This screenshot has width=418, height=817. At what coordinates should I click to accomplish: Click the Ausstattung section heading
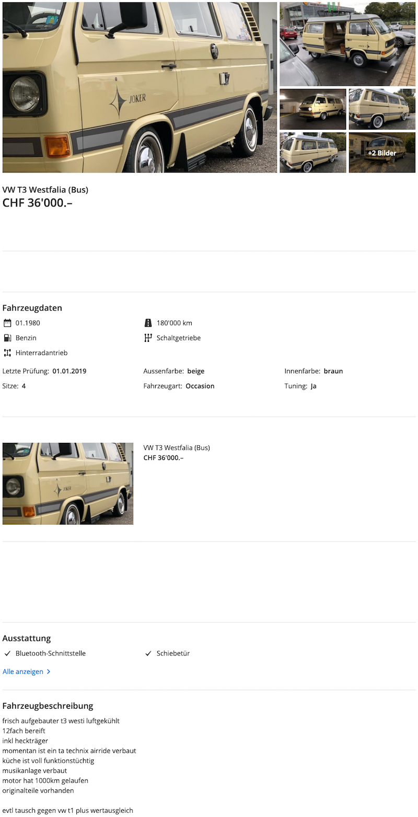[x=27, y=638]
